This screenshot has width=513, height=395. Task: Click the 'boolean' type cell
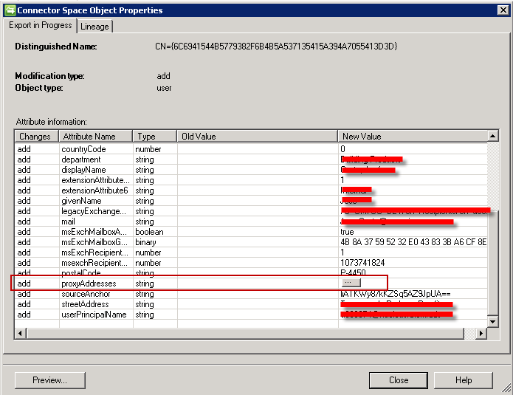point(149,232)
